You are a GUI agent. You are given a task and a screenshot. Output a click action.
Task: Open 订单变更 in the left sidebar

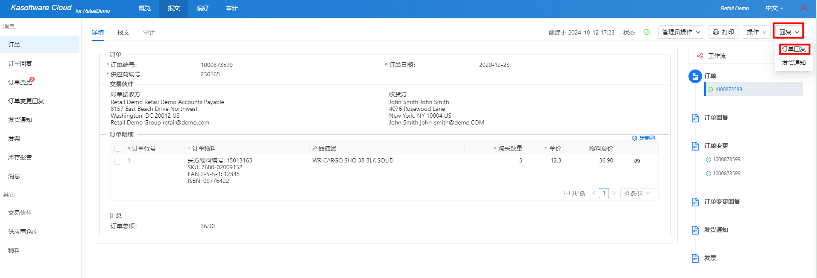20,82
